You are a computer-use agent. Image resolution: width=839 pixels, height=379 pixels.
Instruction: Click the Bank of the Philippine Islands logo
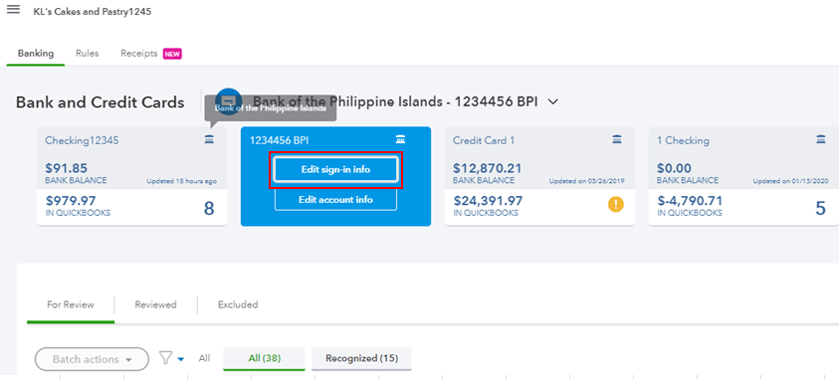(229, 101)
